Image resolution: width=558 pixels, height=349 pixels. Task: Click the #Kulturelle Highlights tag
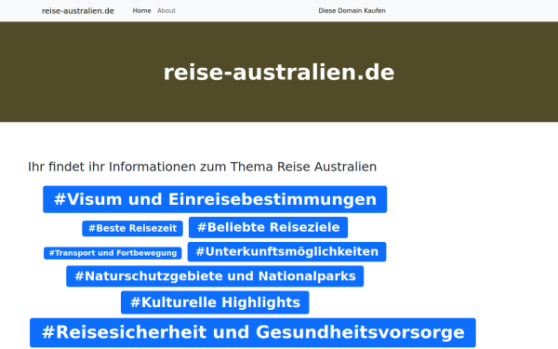coord(215,302)
